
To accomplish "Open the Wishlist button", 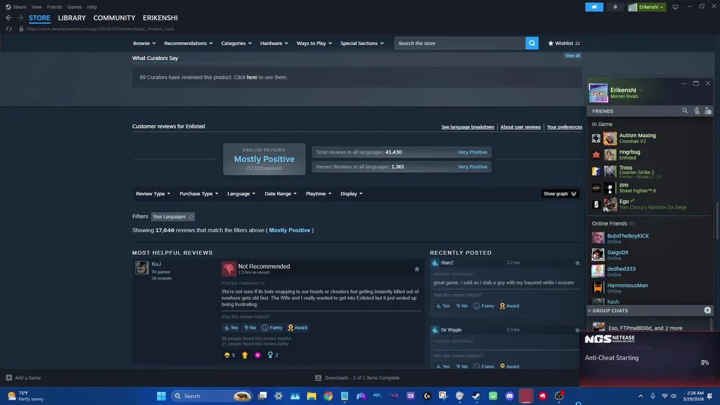I will (564, 43).
